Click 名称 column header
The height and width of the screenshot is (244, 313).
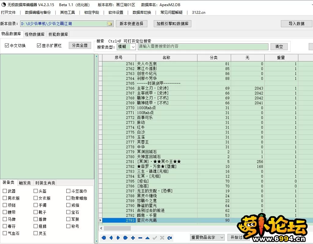[167, 58]
